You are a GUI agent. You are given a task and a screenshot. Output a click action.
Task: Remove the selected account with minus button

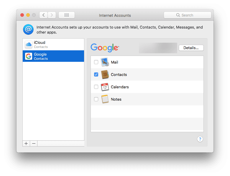point(34,144)
